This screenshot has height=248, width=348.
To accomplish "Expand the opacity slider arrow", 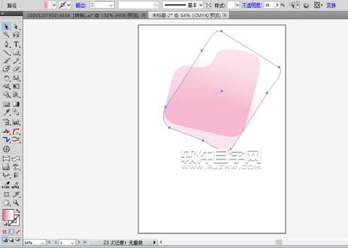I will click(x=277, y=5).
